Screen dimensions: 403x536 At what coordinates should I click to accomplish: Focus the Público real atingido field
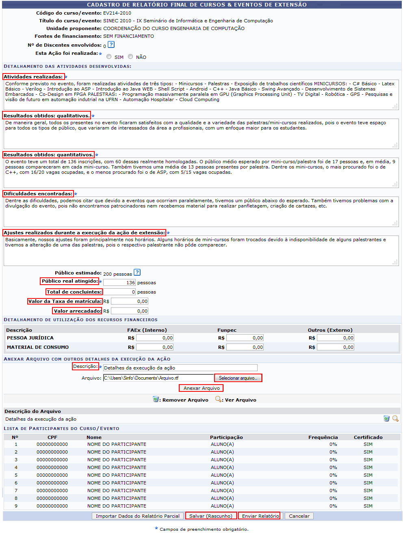pos(119,283)
